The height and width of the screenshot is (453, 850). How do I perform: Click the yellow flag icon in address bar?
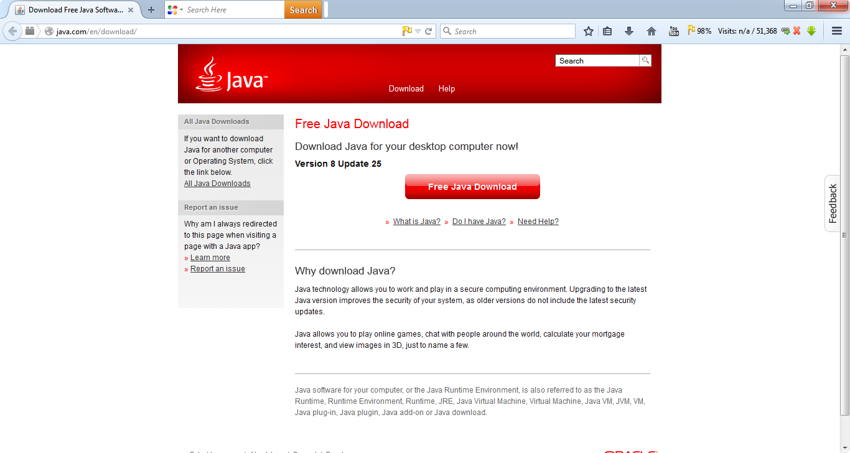(x=407, y=31)
